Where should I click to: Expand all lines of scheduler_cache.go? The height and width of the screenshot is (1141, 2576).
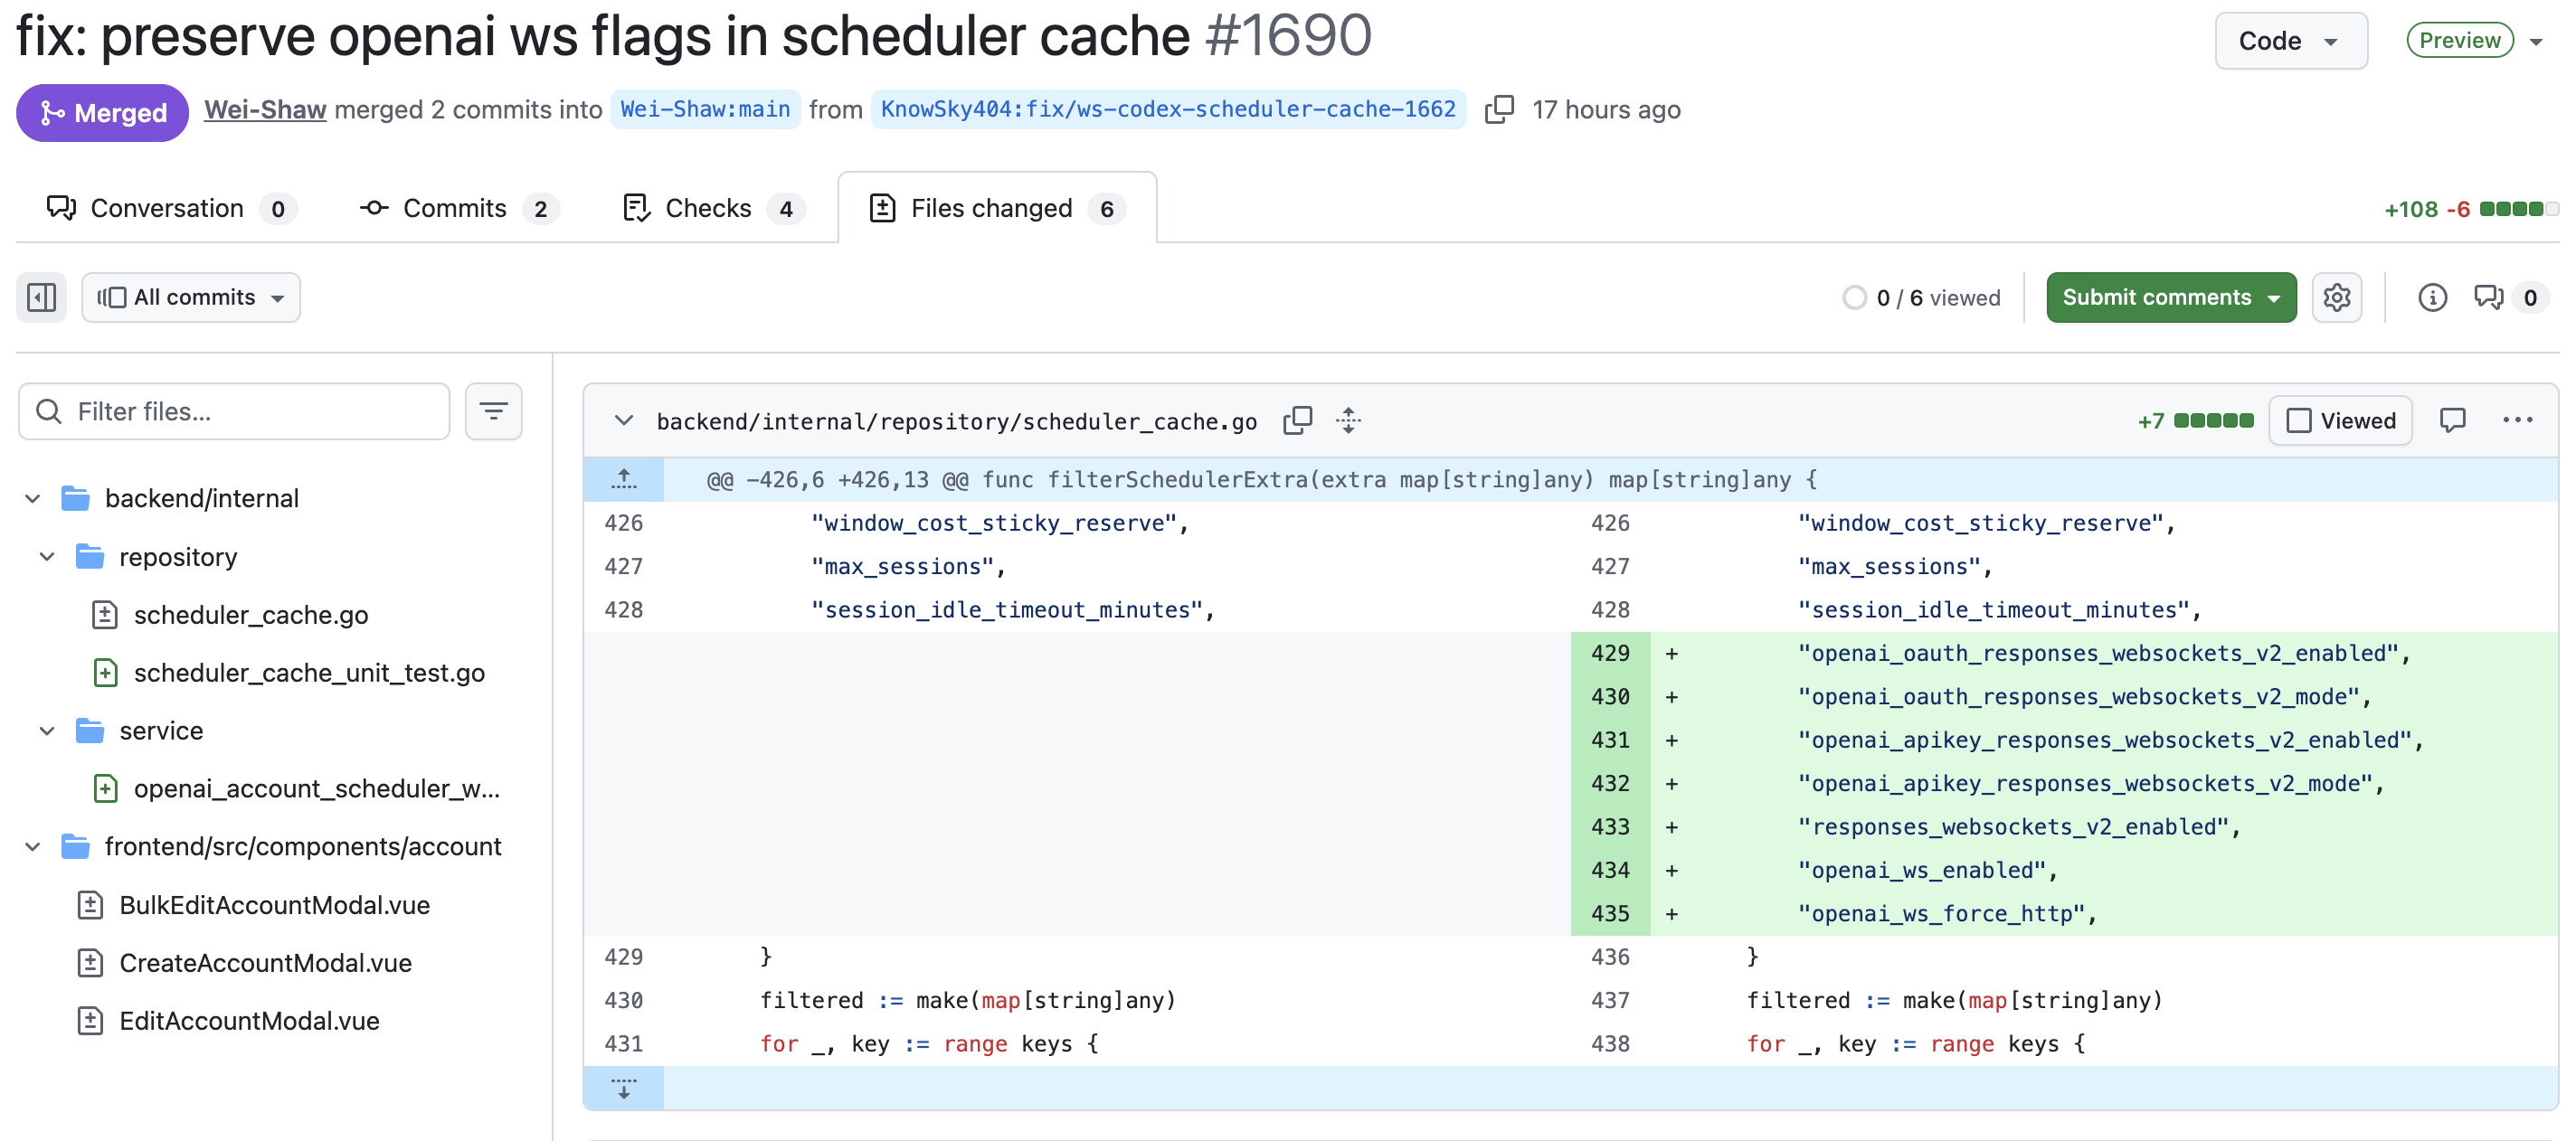click(1349, 421)
